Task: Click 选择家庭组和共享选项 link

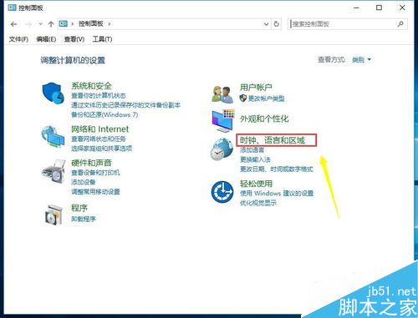Action: tap(101, 149)
